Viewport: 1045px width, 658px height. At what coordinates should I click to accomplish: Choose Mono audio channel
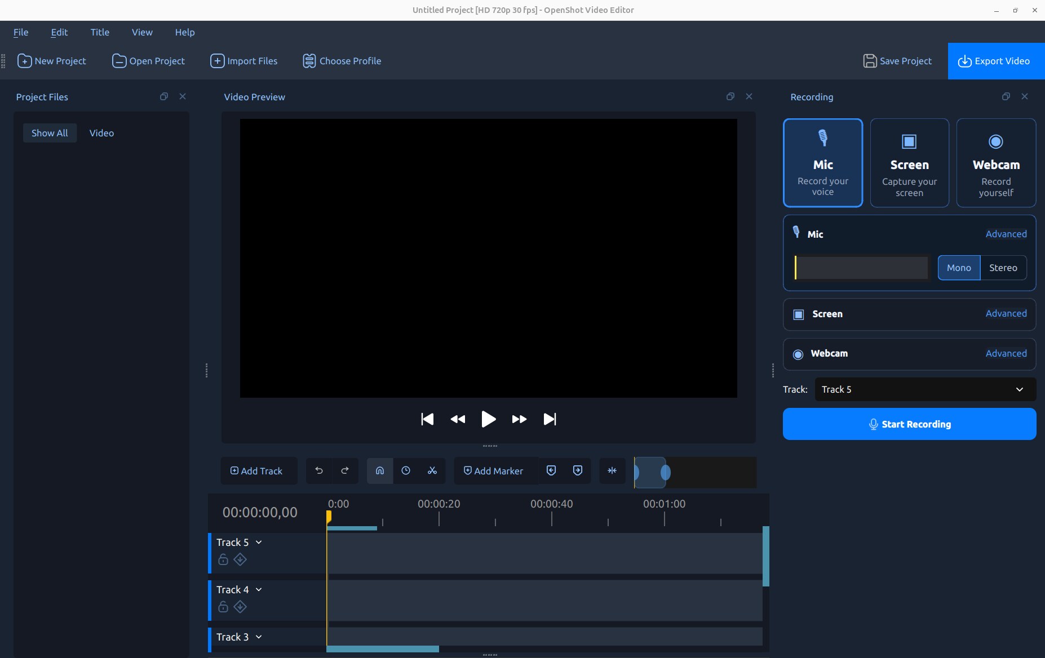959,268
